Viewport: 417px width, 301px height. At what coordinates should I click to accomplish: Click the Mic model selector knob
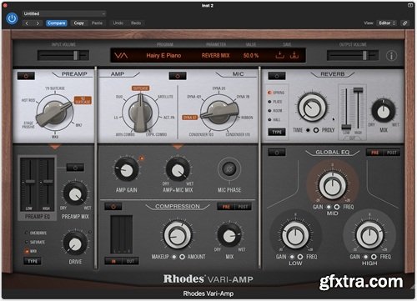pos(219,112)
